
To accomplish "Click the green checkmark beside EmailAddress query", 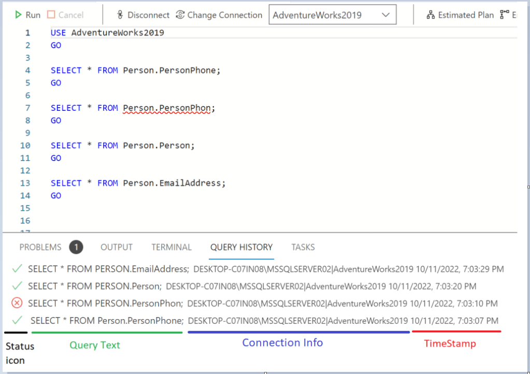I will tap(17, 269).
